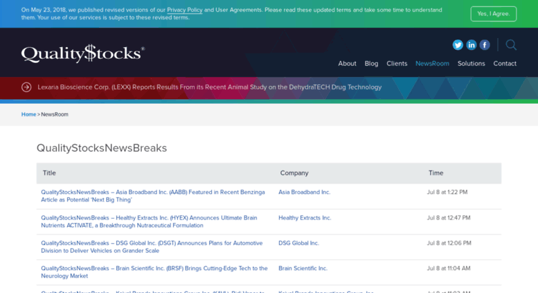538x293 pixels.
Task: Click the Title column header
Action: (x=49, y=173)
